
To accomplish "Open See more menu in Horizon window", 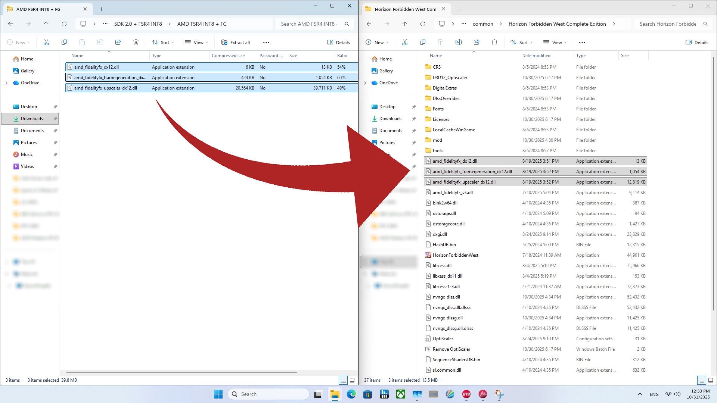I will [582, 42].
